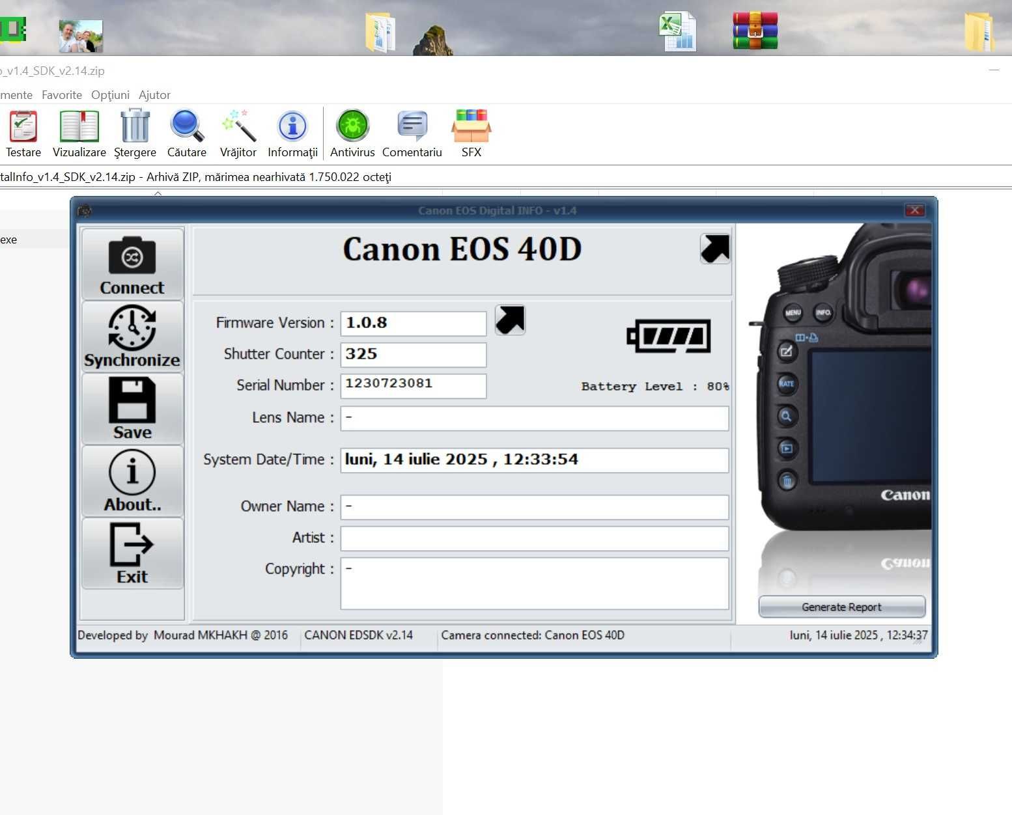
Task: Click 'Developed by Mourad MKHAKH' status text
Action: (x=182, y=635)
